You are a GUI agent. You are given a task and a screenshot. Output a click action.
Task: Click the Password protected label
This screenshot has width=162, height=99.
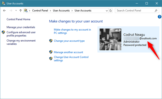[135, 45]
